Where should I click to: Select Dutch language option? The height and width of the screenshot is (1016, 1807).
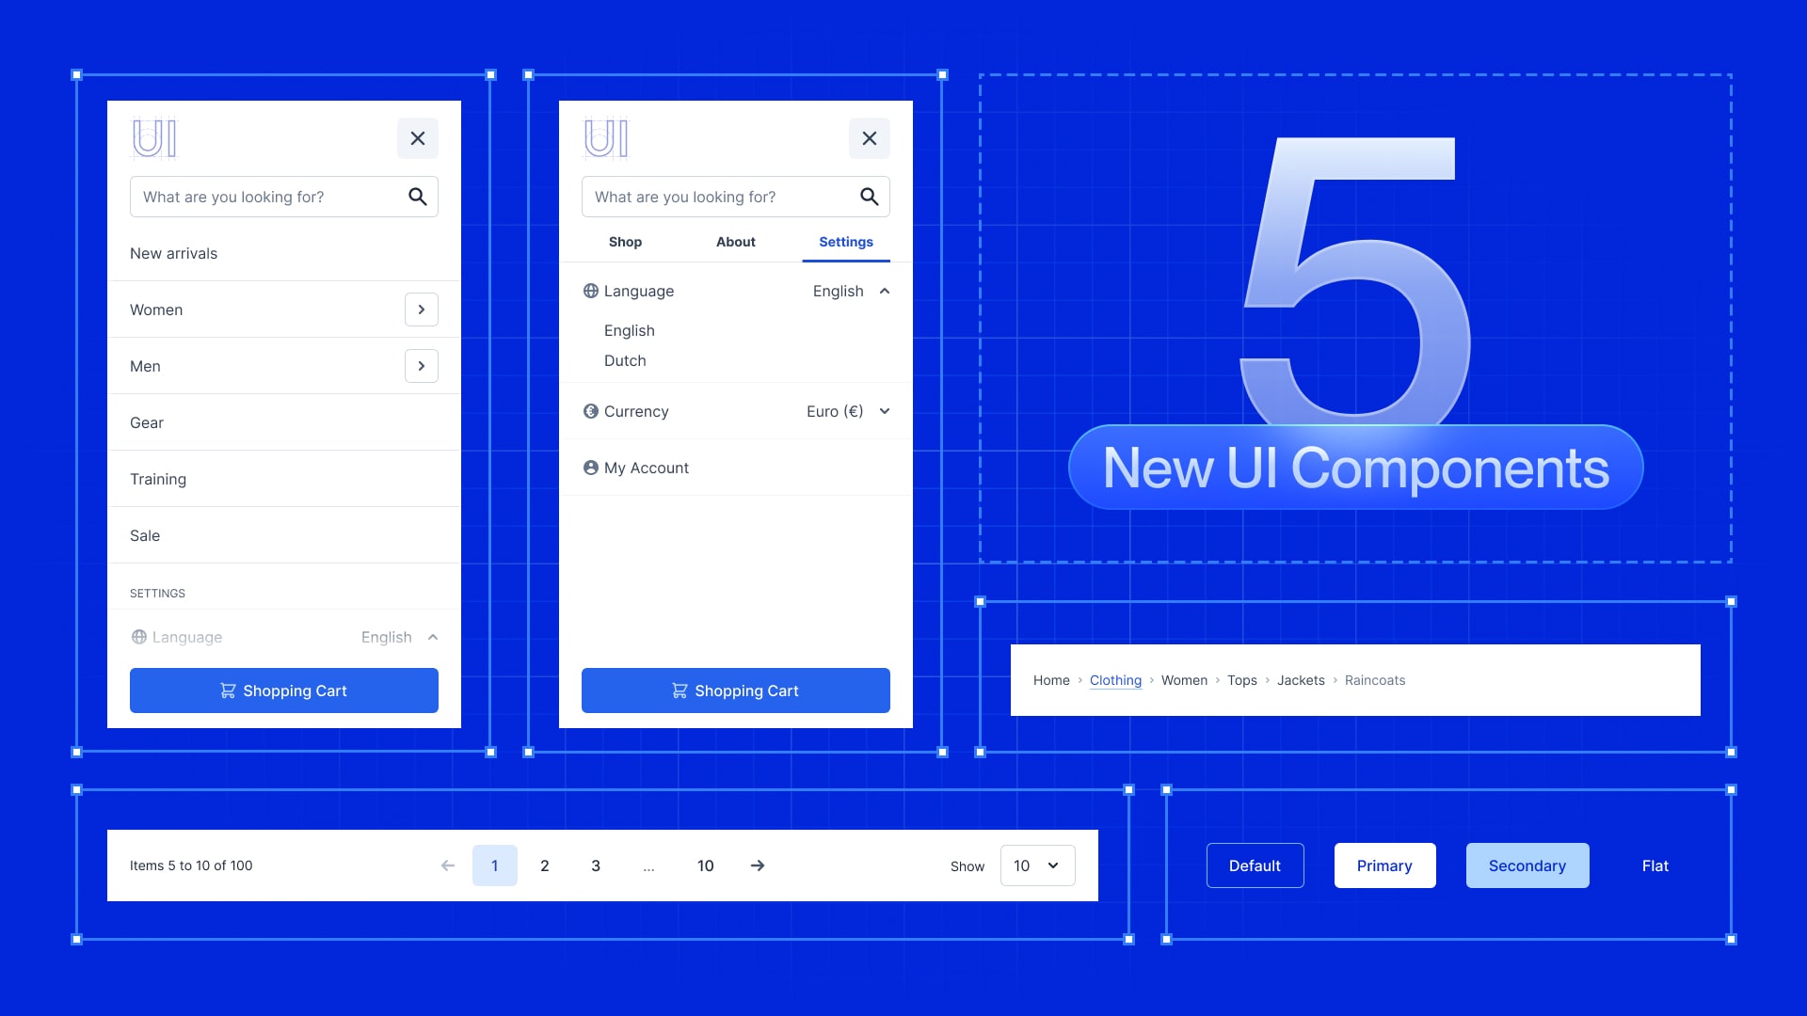[x=626, y=359]
